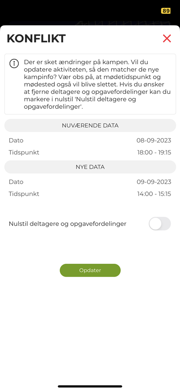Tap the Tidspunkt label under Nye data
Screen dimensions: 180x391
[x=24, y=194]
